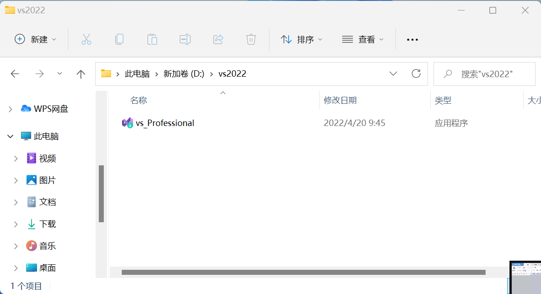Click the Share icon in toolbar
This screenshot has height=294, width=541.
[x=218, y=40]
